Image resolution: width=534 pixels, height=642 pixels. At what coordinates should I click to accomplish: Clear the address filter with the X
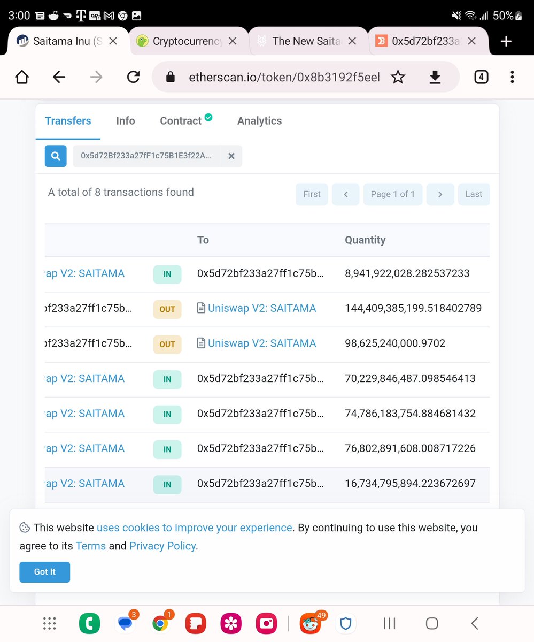point(231,156)
